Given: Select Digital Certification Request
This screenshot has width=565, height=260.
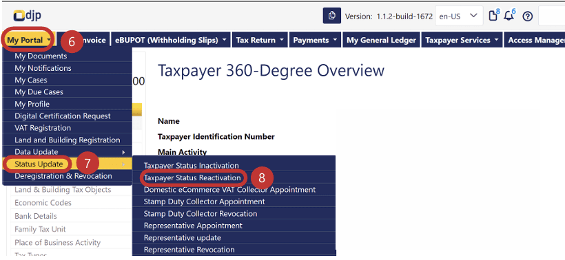Looking at the screenshot, I should coord(68,116).
